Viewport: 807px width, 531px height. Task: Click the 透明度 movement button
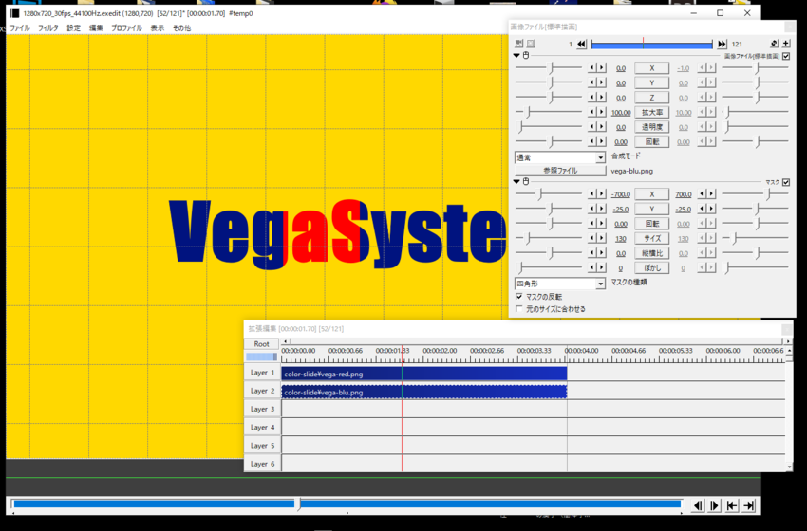651,127
